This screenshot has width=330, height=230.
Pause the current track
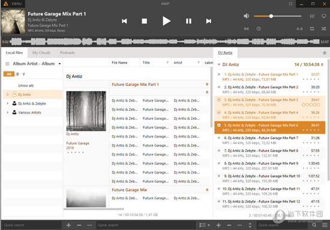[x=188, y=21]
